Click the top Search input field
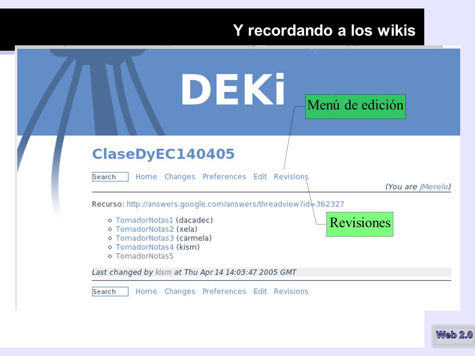Viewport: 475px width, 356px height. (110, 176)
